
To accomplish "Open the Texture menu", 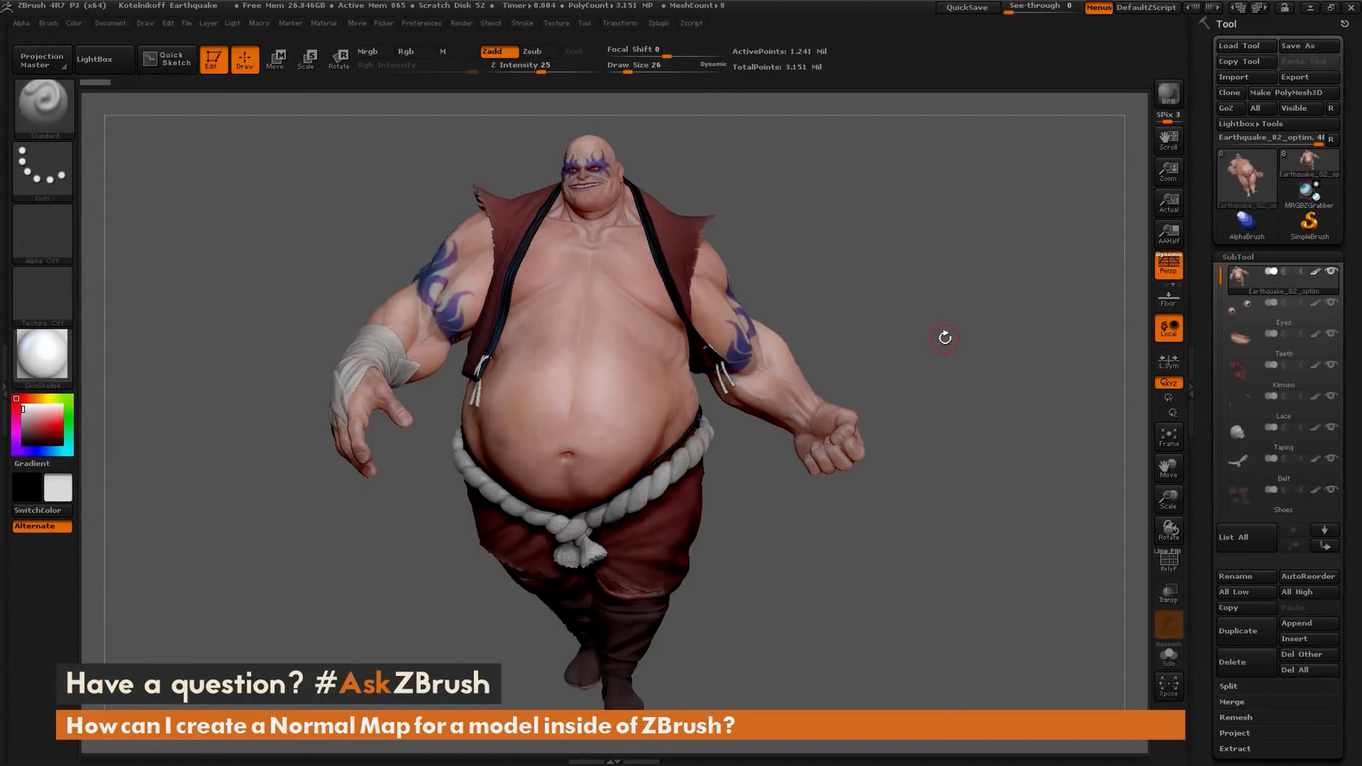I will [556, 23].
